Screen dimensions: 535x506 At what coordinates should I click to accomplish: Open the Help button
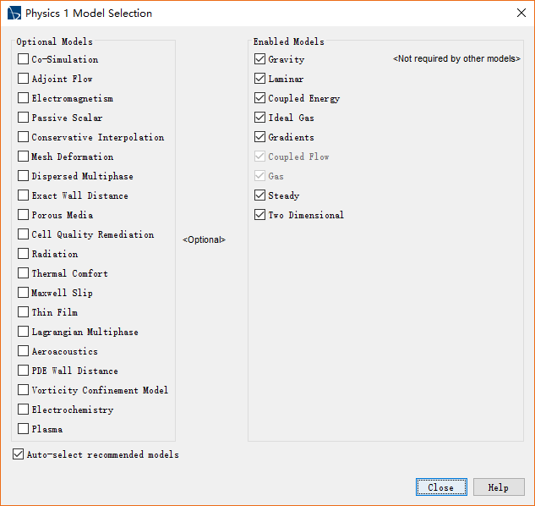498,487
